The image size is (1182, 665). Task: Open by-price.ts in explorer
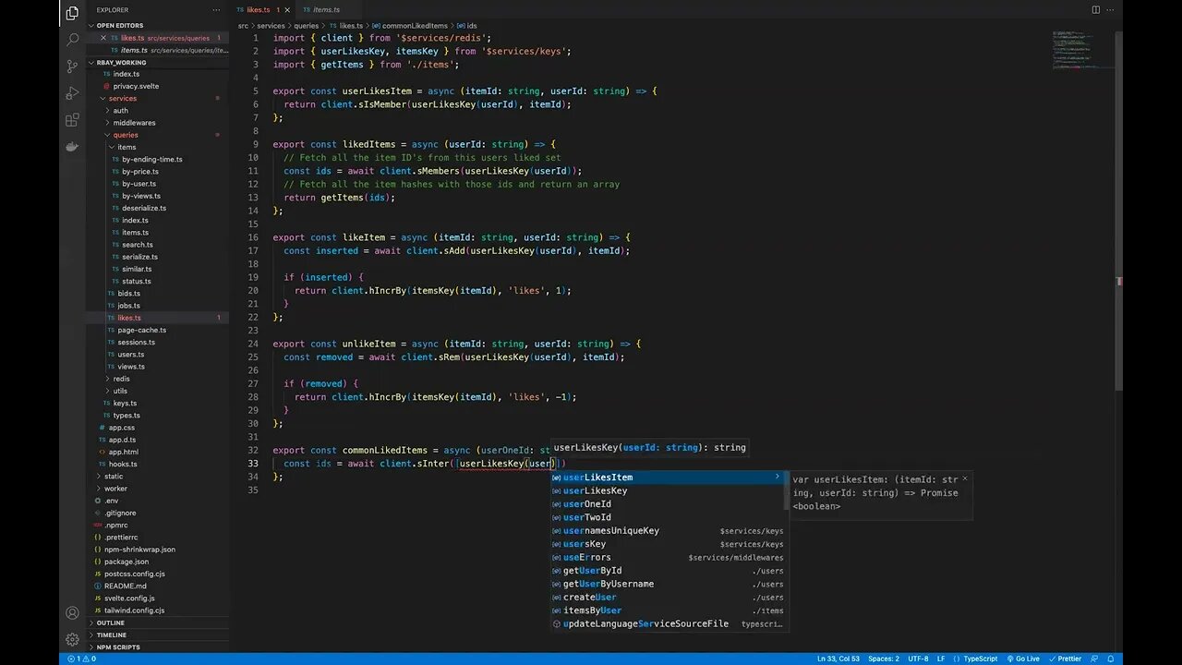[x=139, y=171]
